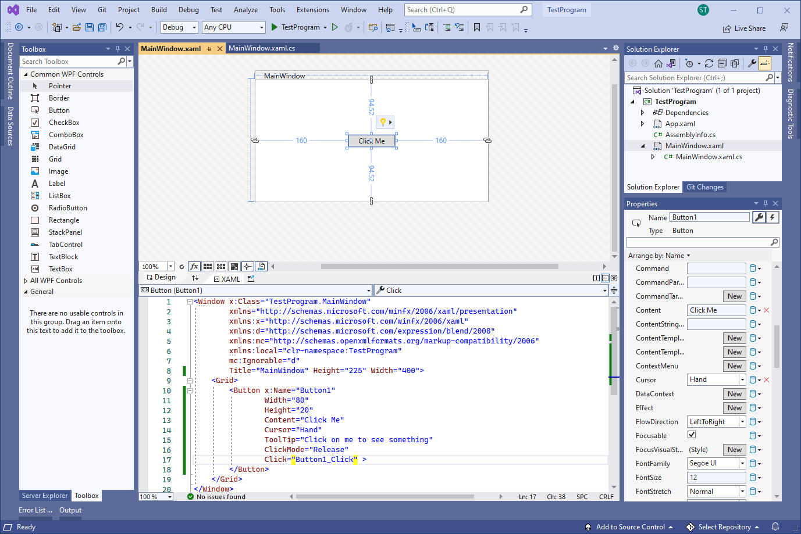Click the Content property value field
This screenshot has height=534, width=801.
[717, 310]
